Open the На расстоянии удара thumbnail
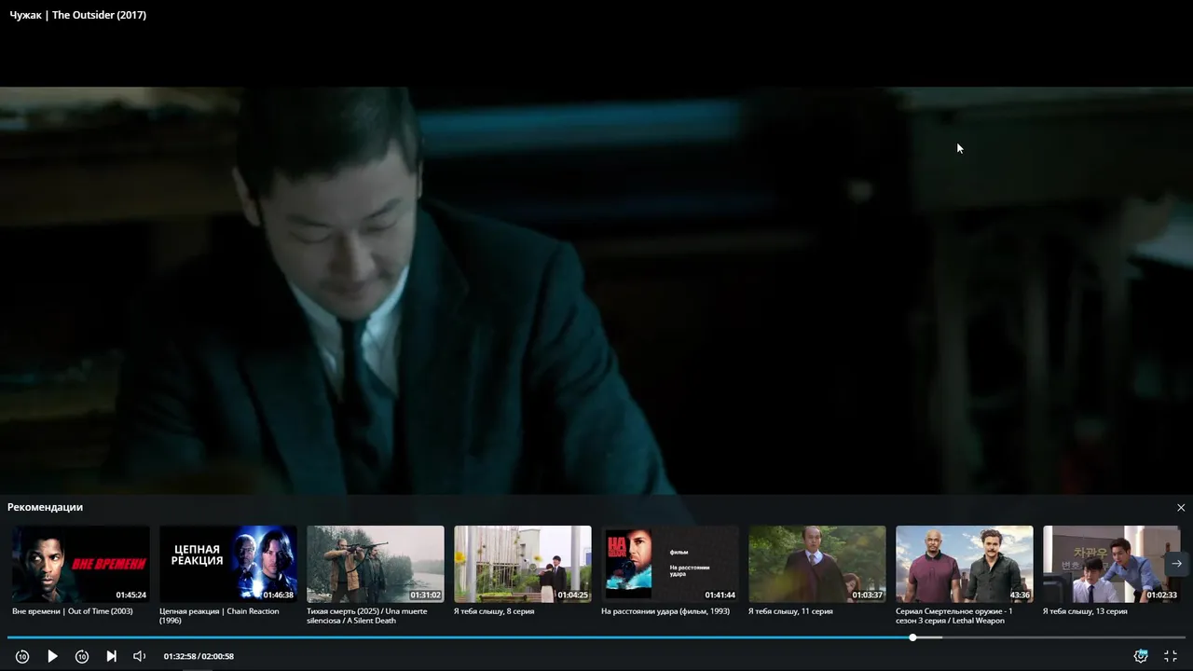The width and height of the screenshot is (1193, 671). click(670, 564)
